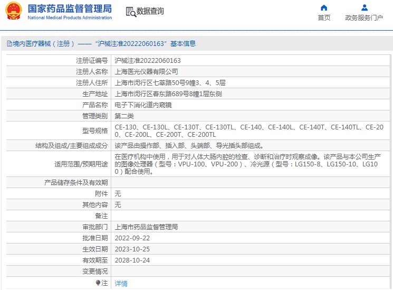Click the 注册人名称 label
393x290 pixels.
click(x=92, y=71)
